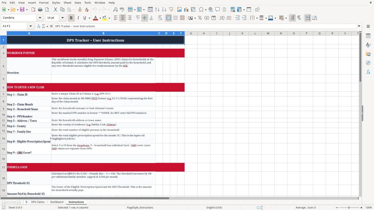Screen dimensions: 374x210
Task: Toggle Print Preview
Action: 47,10
